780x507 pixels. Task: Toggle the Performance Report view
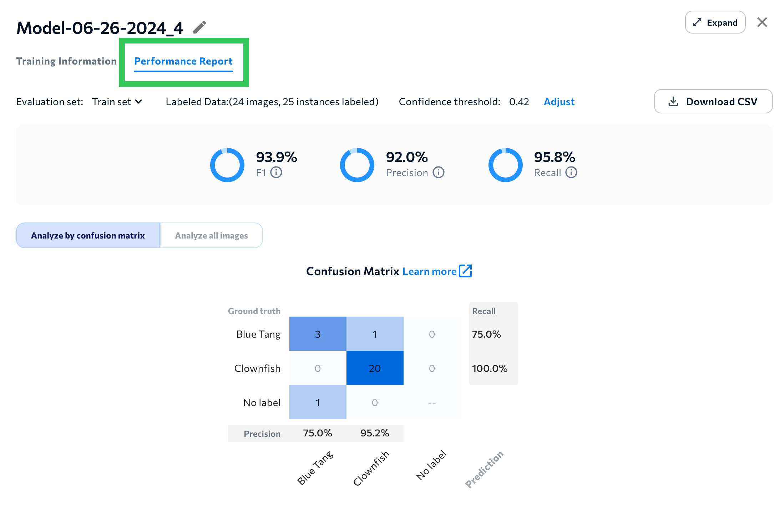point(183,61)
